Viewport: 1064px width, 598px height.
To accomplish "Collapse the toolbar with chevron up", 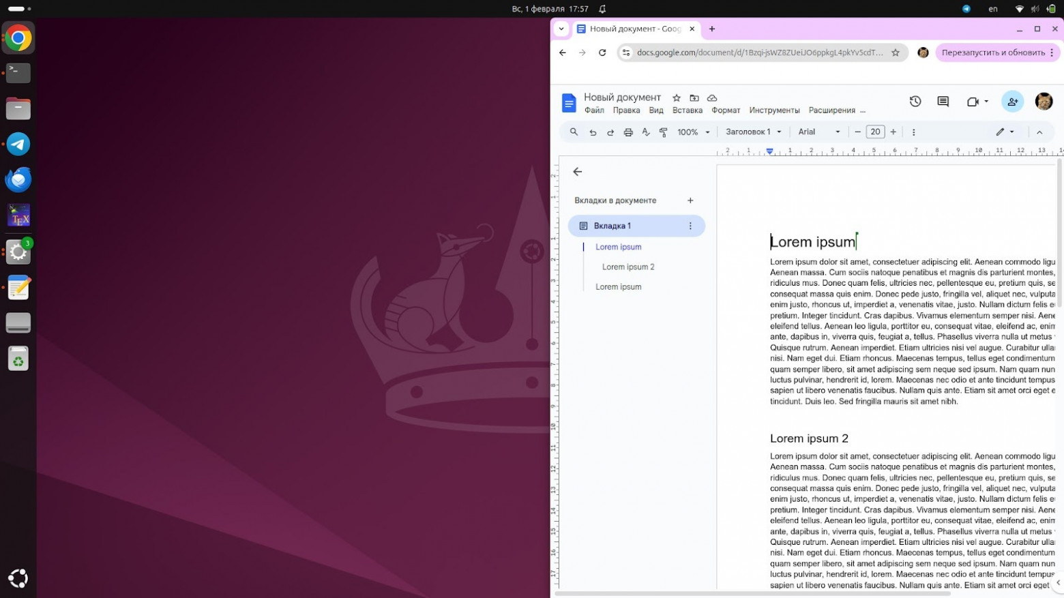I will (1039, 132).
